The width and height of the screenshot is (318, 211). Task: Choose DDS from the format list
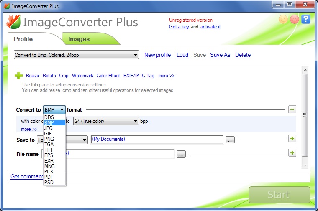pos(54,117)
